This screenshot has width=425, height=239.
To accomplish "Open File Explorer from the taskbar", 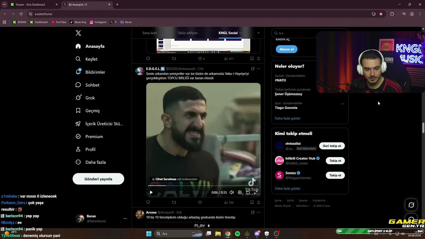I will [x=218, y=234].
